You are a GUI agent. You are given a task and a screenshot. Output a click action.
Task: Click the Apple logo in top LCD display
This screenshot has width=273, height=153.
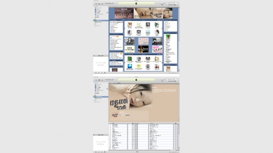click(x=136, y=3)
